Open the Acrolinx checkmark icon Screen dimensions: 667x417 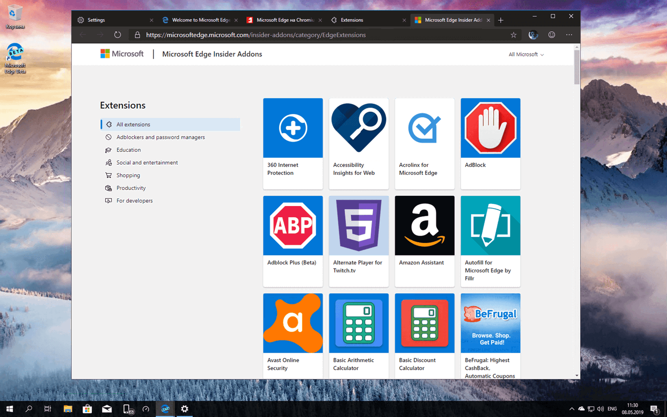tap(425, 128)
